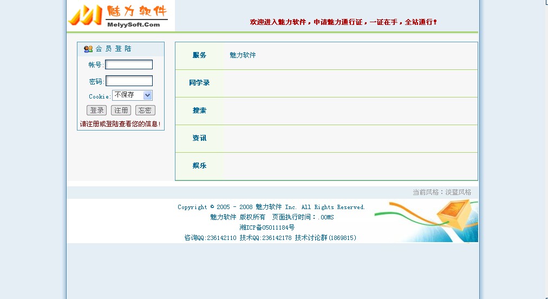Click the member login users icon

88,49
